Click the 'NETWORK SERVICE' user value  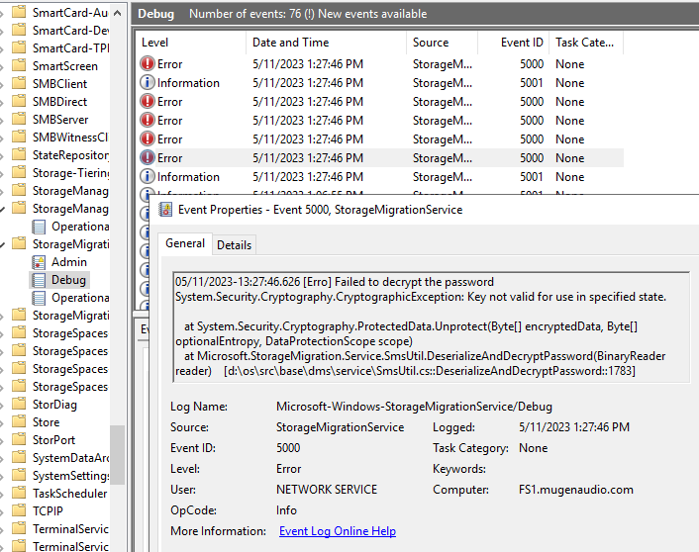click(x=327, y=490)
